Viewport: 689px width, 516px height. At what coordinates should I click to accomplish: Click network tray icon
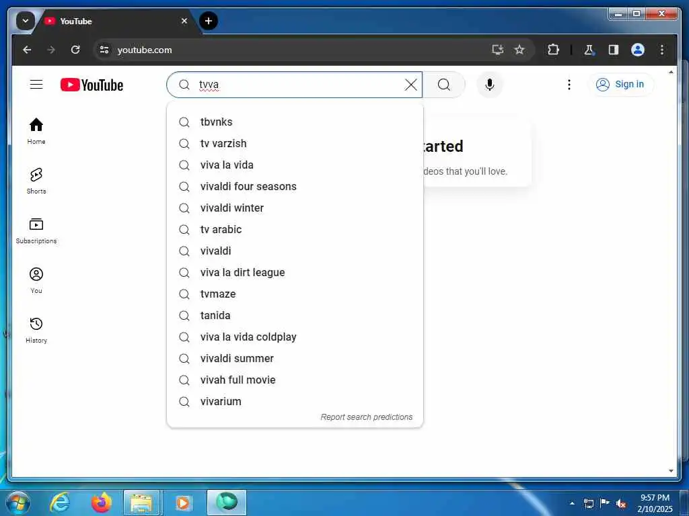[588, 503]
